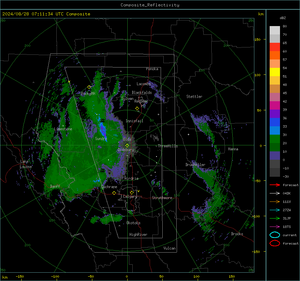Click the Innisfail city label
The width and height of the screenshot is (300, 281).
point(134,121)
